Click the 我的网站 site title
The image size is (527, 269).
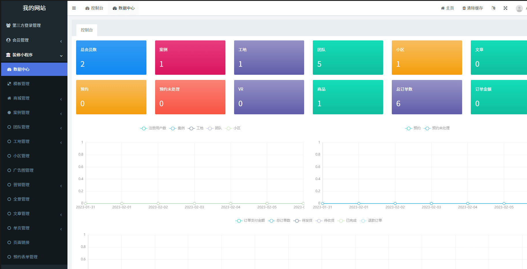coord(34,8)
